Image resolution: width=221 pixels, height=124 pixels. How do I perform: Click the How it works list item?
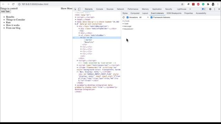[13, 25]
